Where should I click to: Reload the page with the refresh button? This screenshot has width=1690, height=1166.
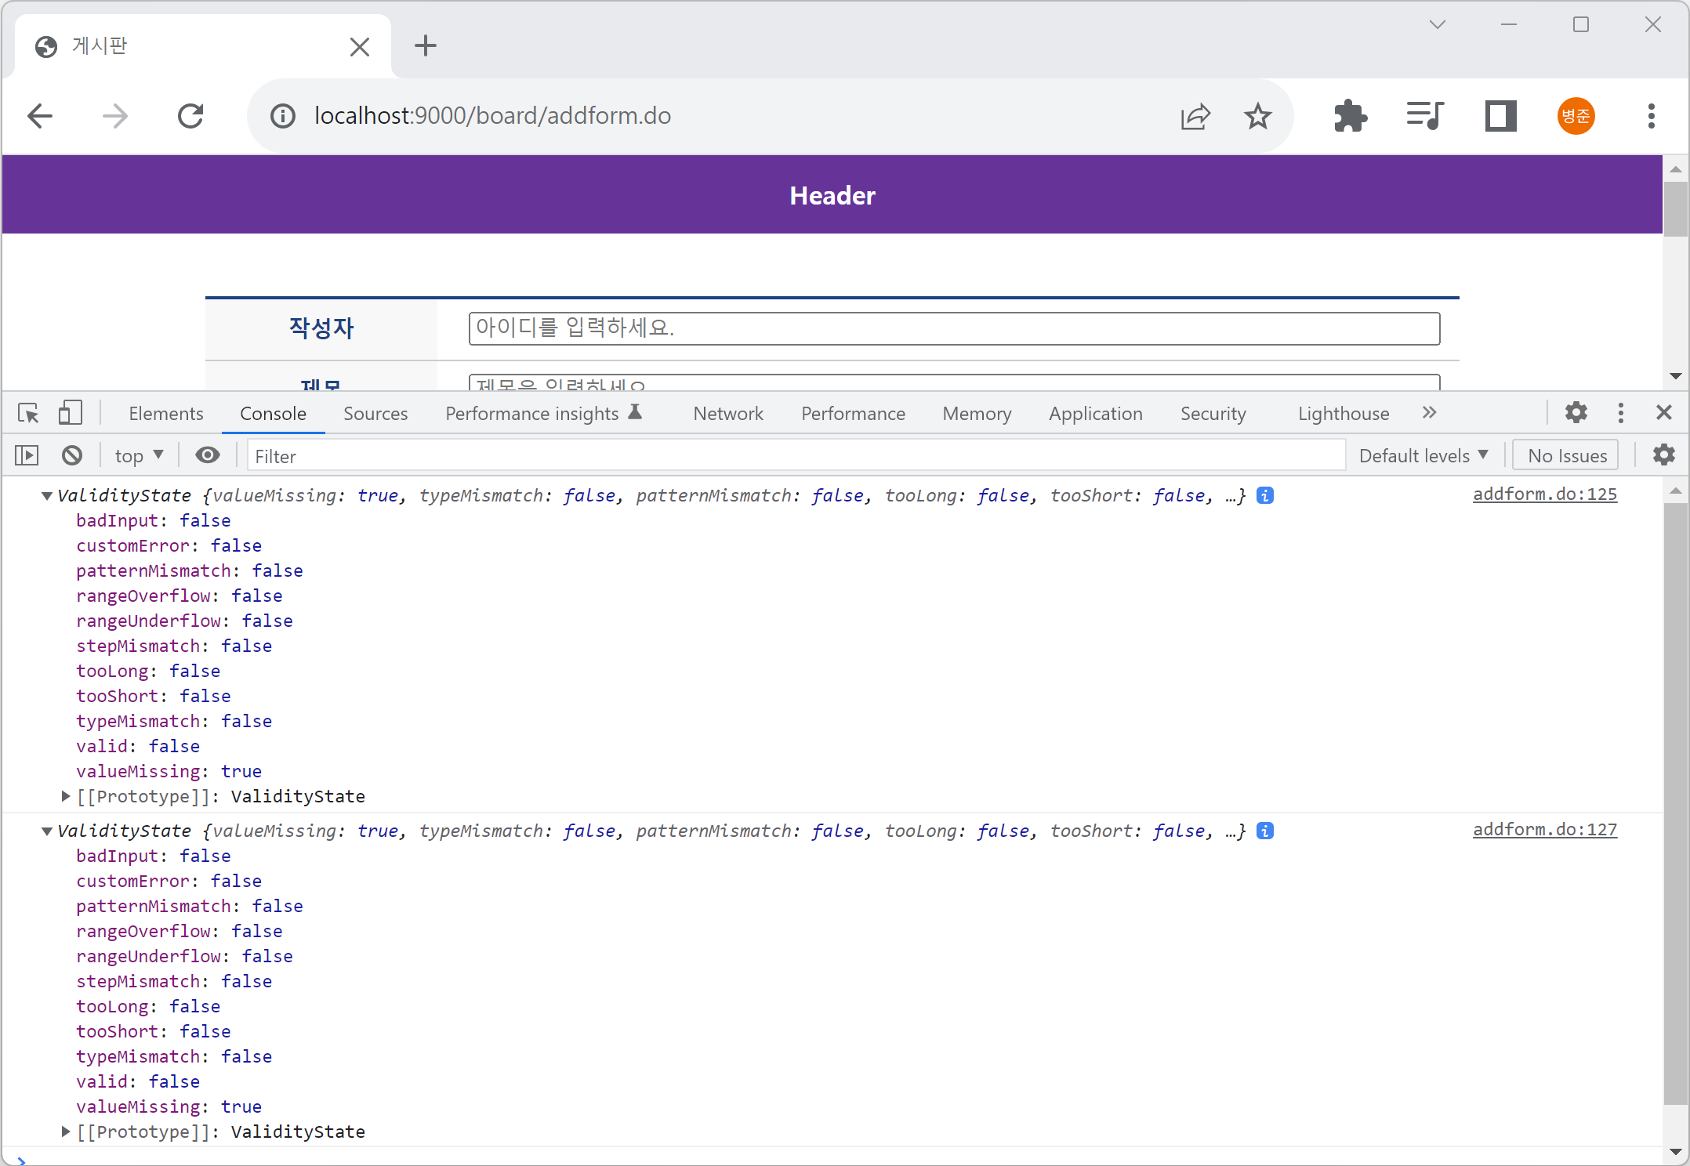pos(190,116)
